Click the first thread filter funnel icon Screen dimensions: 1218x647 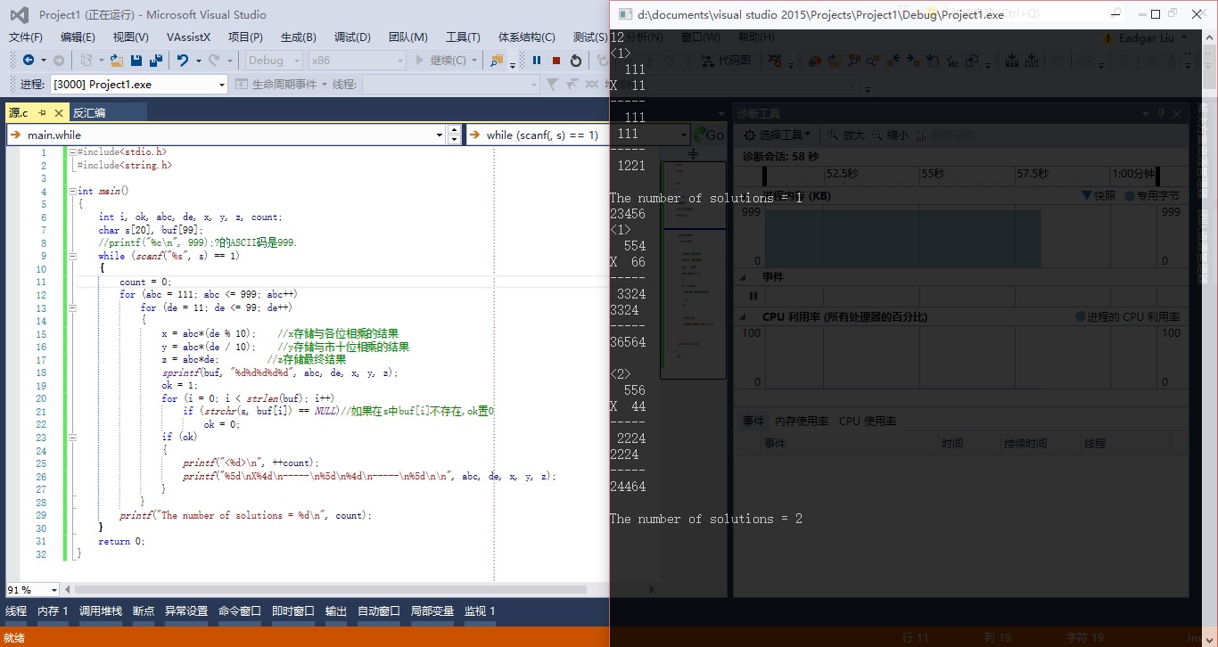coord(552,84)
